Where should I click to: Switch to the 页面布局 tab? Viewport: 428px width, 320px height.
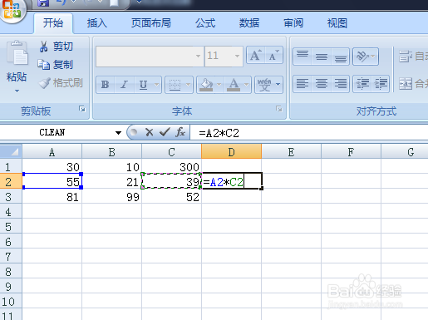pos(151,23)
